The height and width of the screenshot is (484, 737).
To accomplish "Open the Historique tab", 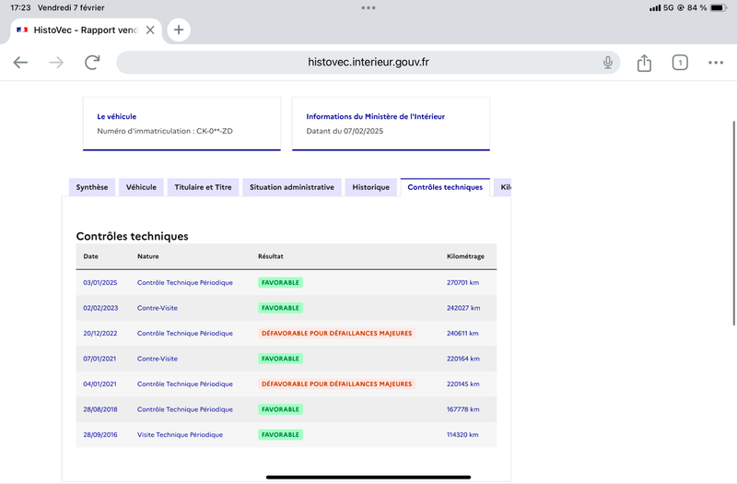I will tap(371, 187).
